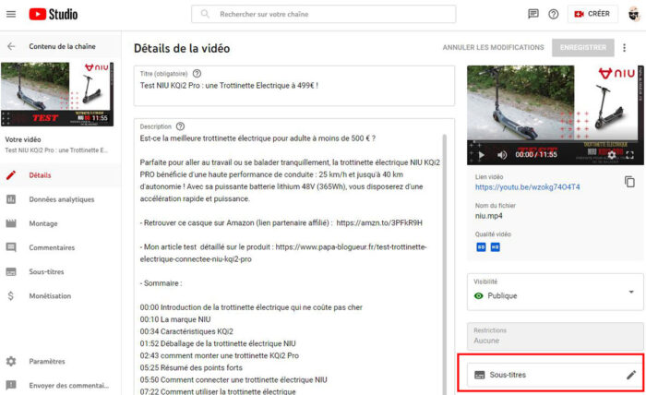This screenshot has height=395, width=646.
Task: Click ANNULER LES MODIFICATIONS
Action: [x=493, y=48]
